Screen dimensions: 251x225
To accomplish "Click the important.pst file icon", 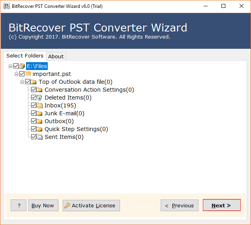I will [x=28, y=74].
